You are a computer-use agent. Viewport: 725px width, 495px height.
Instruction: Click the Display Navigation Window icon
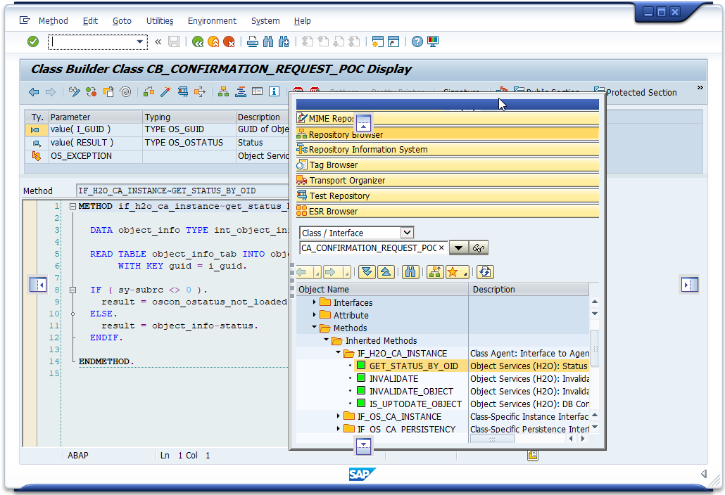point(241,92)
